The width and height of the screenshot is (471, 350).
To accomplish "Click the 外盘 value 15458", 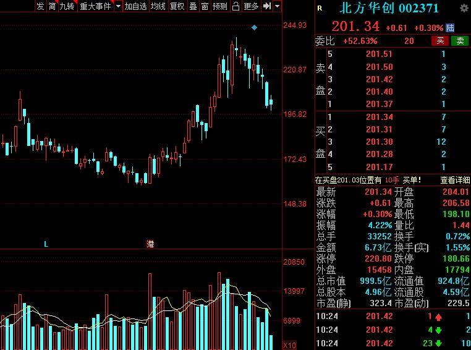I will pos(380,270).
